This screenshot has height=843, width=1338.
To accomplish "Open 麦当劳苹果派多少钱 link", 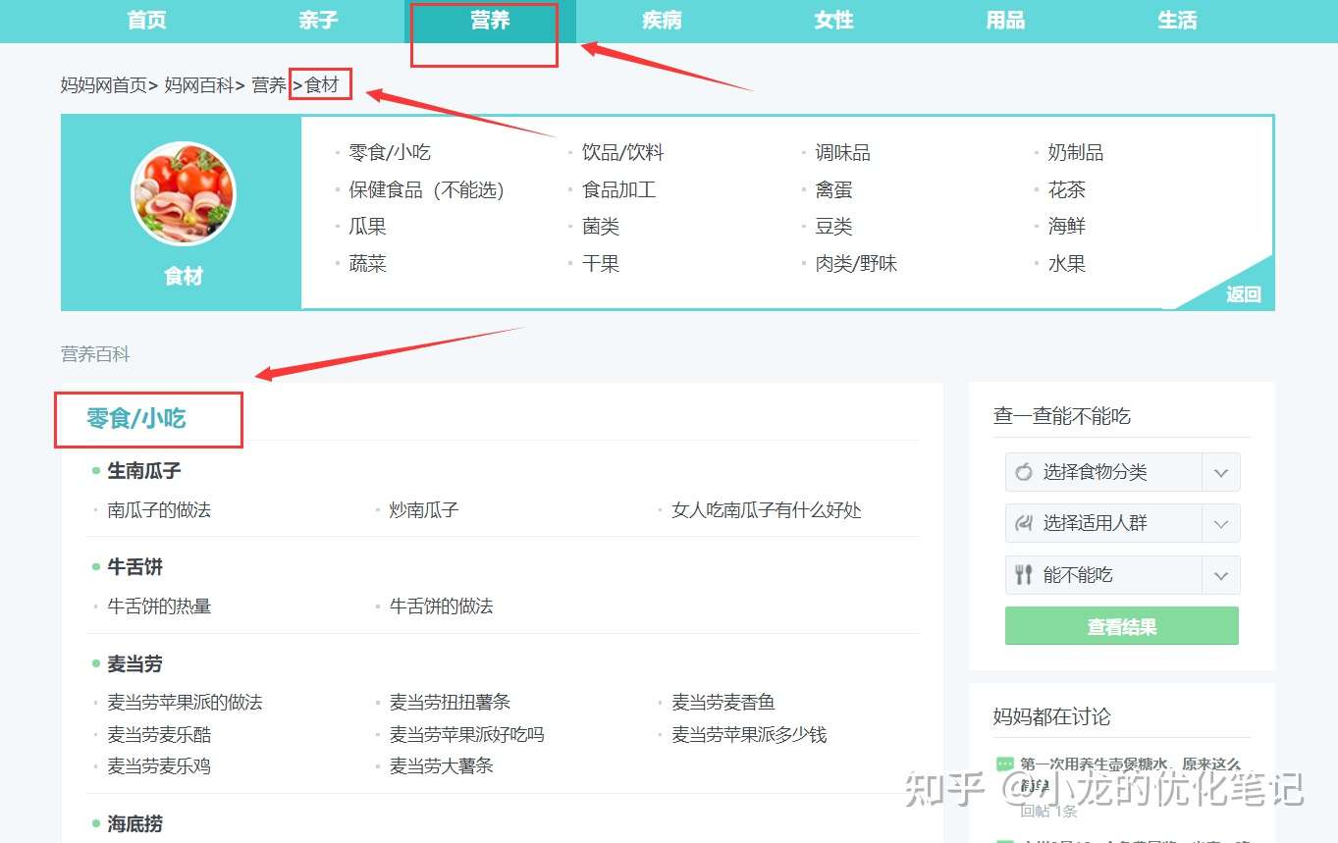I will (x=749, y=735).
